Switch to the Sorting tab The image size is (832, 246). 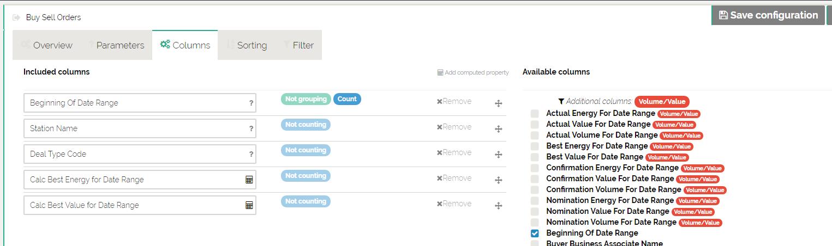coord(247,45)
